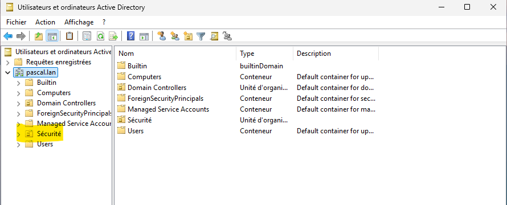The image size is (507, 205).
Task: Select Users in the tree
Action: click(x=45, y=144)
